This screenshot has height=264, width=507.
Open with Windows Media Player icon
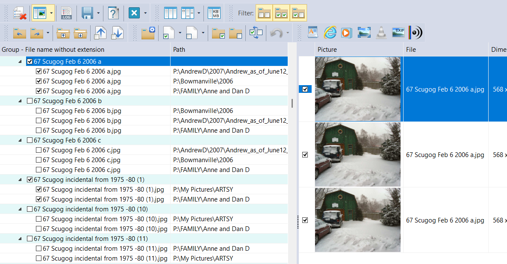point(346,33)
